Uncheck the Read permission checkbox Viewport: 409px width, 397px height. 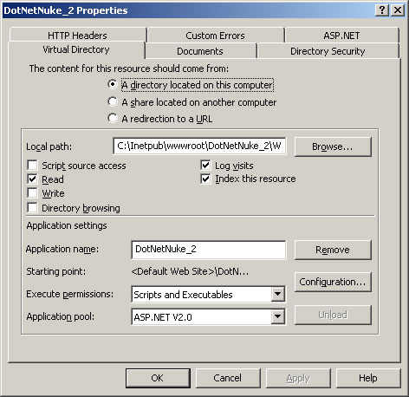coord(32,179)
